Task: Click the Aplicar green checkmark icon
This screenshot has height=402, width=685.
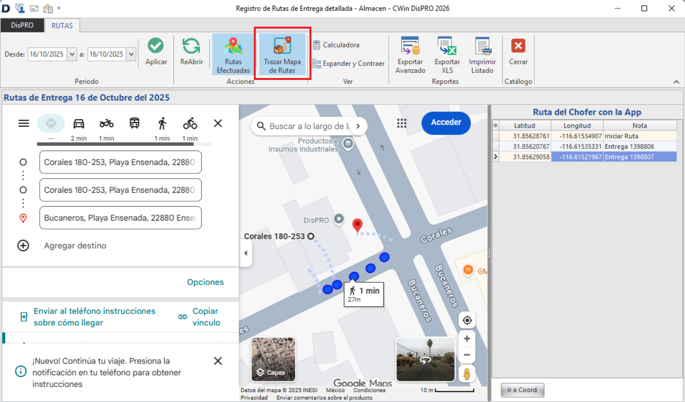Action: [156, 46]
